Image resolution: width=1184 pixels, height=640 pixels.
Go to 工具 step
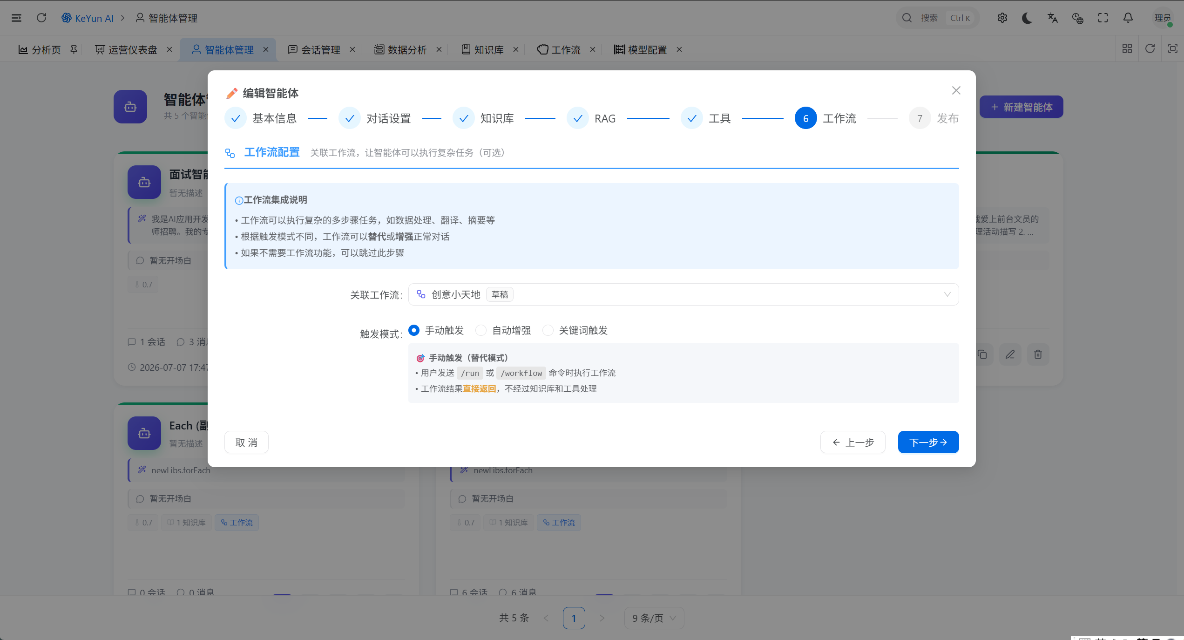tap(706, 118)
